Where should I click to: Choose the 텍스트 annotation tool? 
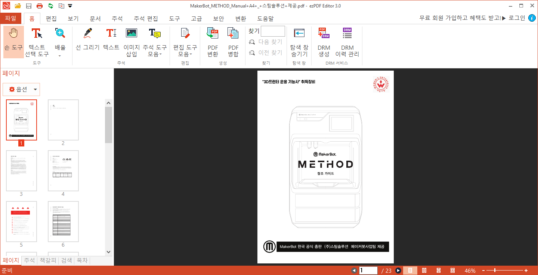[x=111, y=39]
